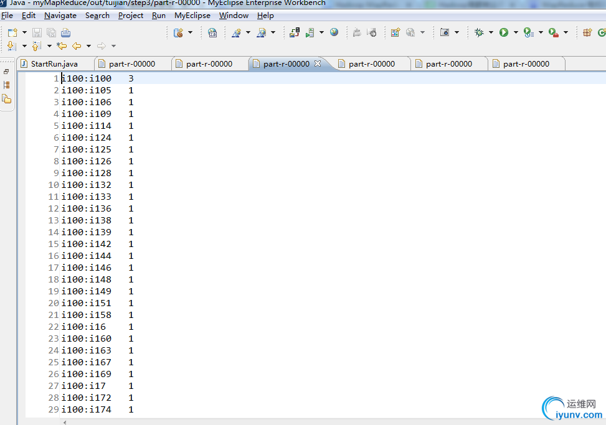Viewport: 606px width, 425px height.
Task: Open the Run menu
Action: tap(158, 16)
